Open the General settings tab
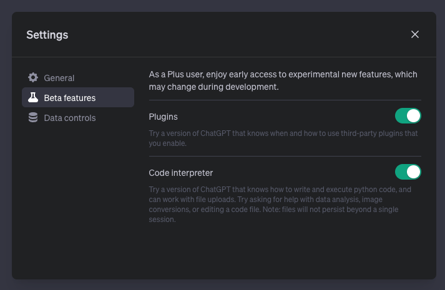Screen dimensions: 445x290 coord(78,78)
